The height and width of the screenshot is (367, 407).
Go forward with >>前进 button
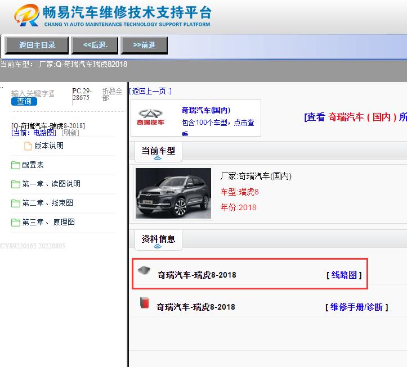(x=144, y=46)
